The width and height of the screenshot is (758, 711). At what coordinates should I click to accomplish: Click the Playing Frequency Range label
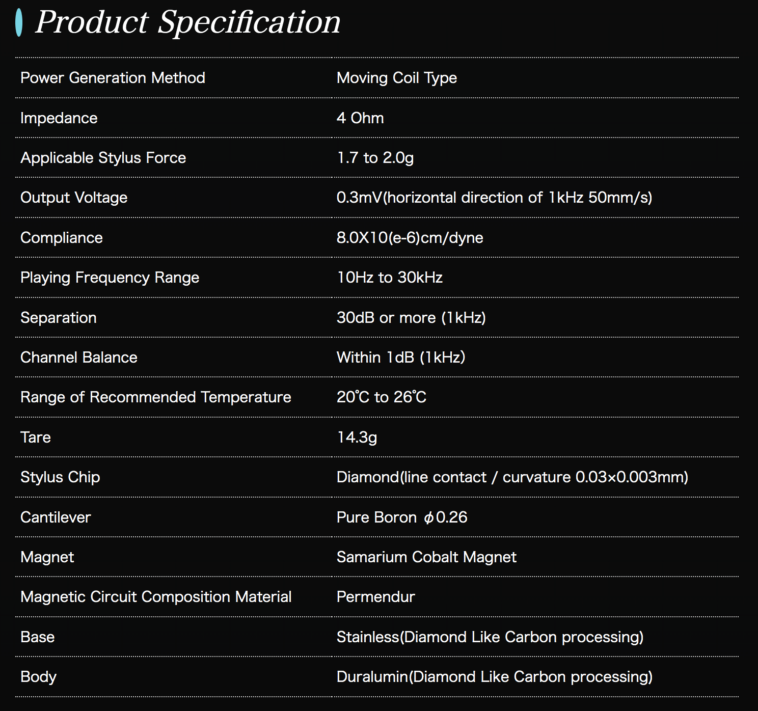[110, 278]
